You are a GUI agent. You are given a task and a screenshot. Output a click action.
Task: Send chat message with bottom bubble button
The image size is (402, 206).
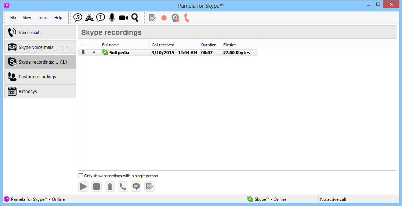[136, 187]
